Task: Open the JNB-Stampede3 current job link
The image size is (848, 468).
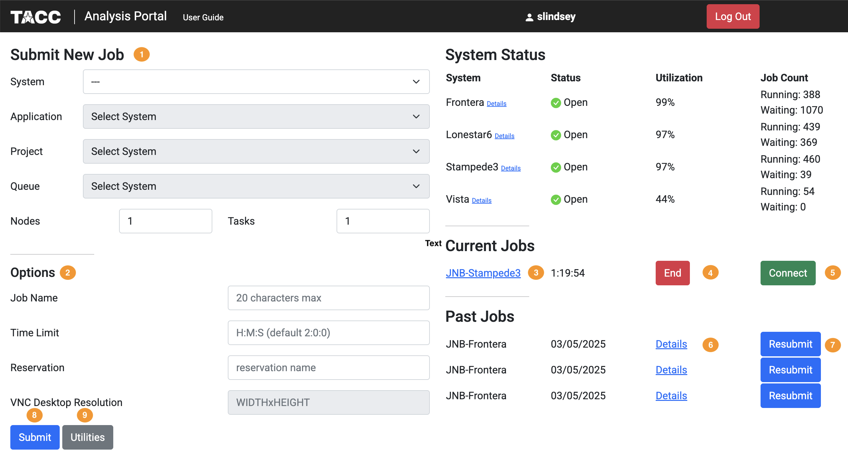Action: click(x=483, y=273)
